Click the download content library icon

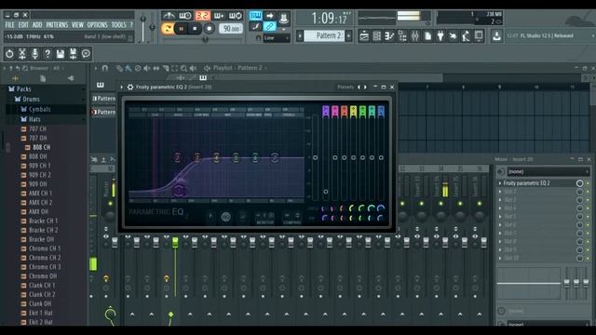[496, 36]
